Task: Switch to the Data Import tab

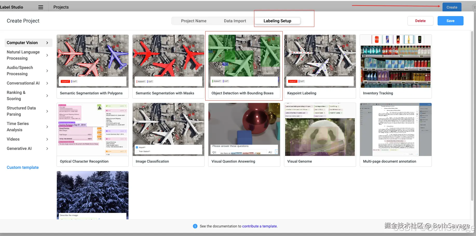Action: [235, 21]
